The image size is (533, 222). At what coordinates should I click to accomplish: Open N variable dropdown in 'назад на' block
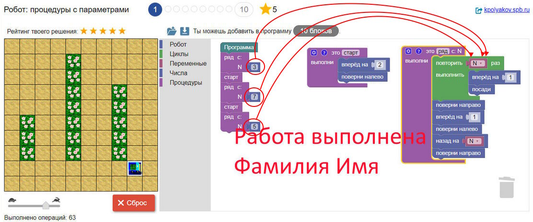click(x=474, y=140)
